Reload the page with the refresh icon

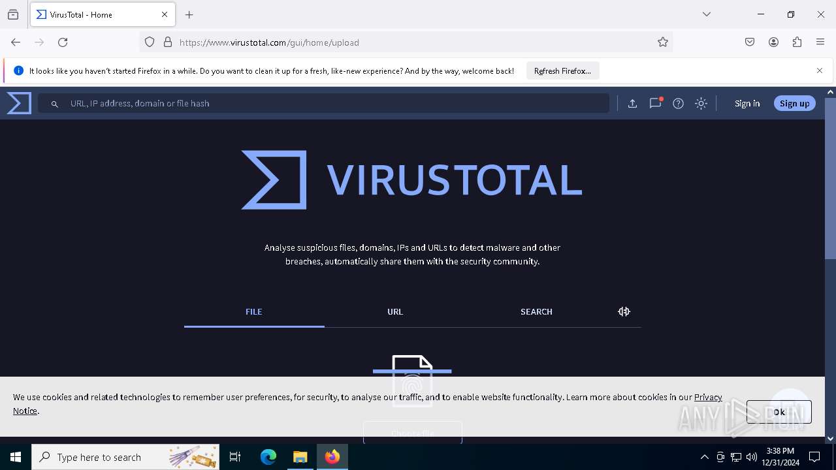click(63, 42)
